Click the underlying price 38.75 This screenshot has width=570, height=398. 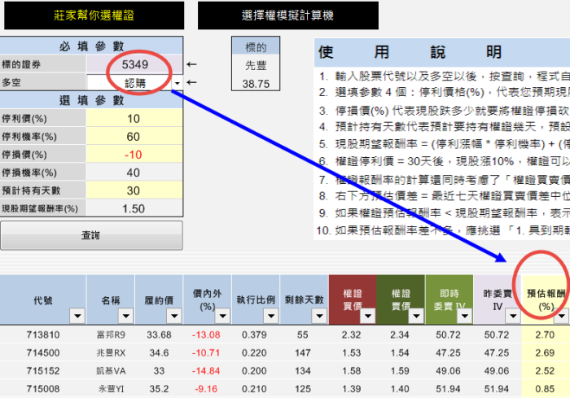256,84
